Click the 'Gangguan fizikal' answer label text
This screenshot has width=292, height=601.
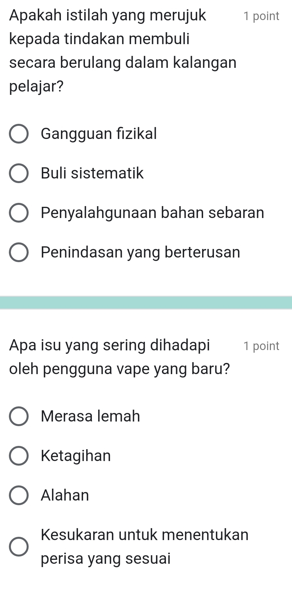point(99,134)
